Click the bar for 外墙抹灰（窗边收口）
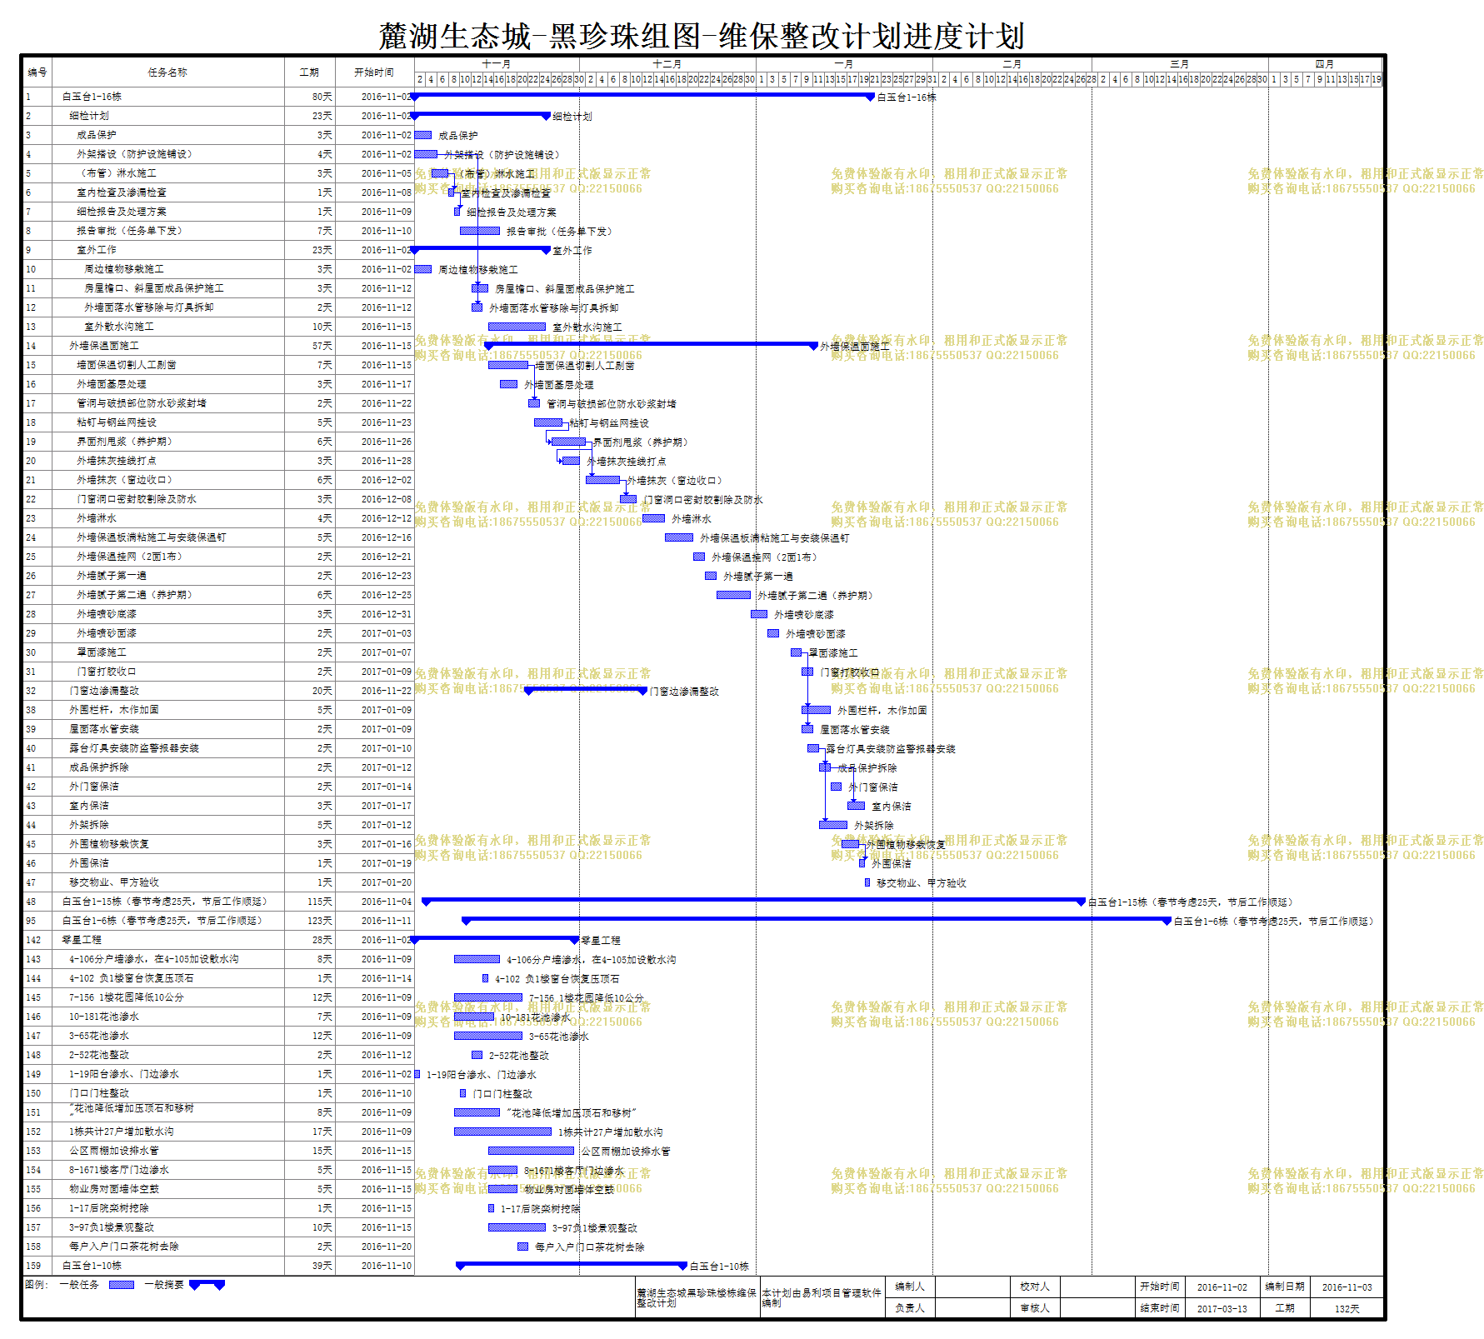 [x=602, y=480]
